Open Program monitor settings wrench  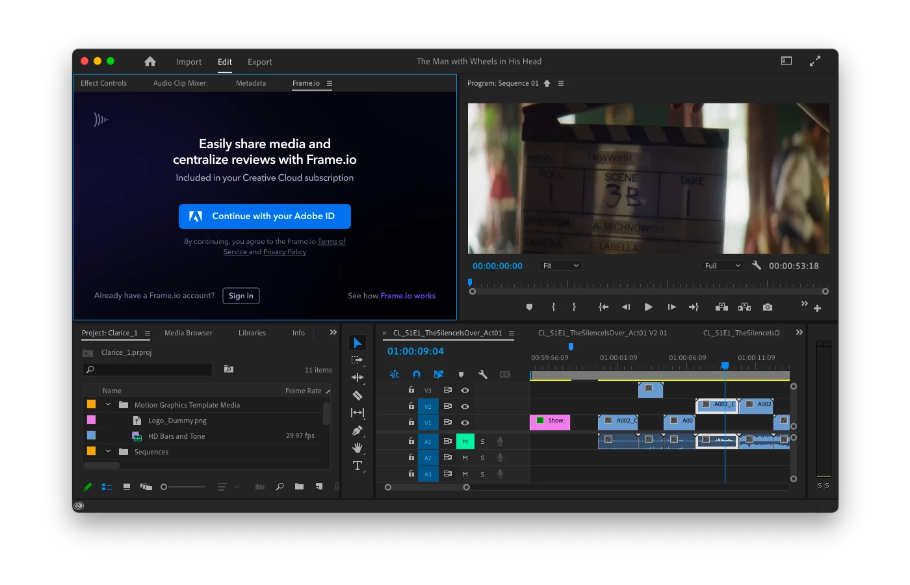(x=757, y=265)
